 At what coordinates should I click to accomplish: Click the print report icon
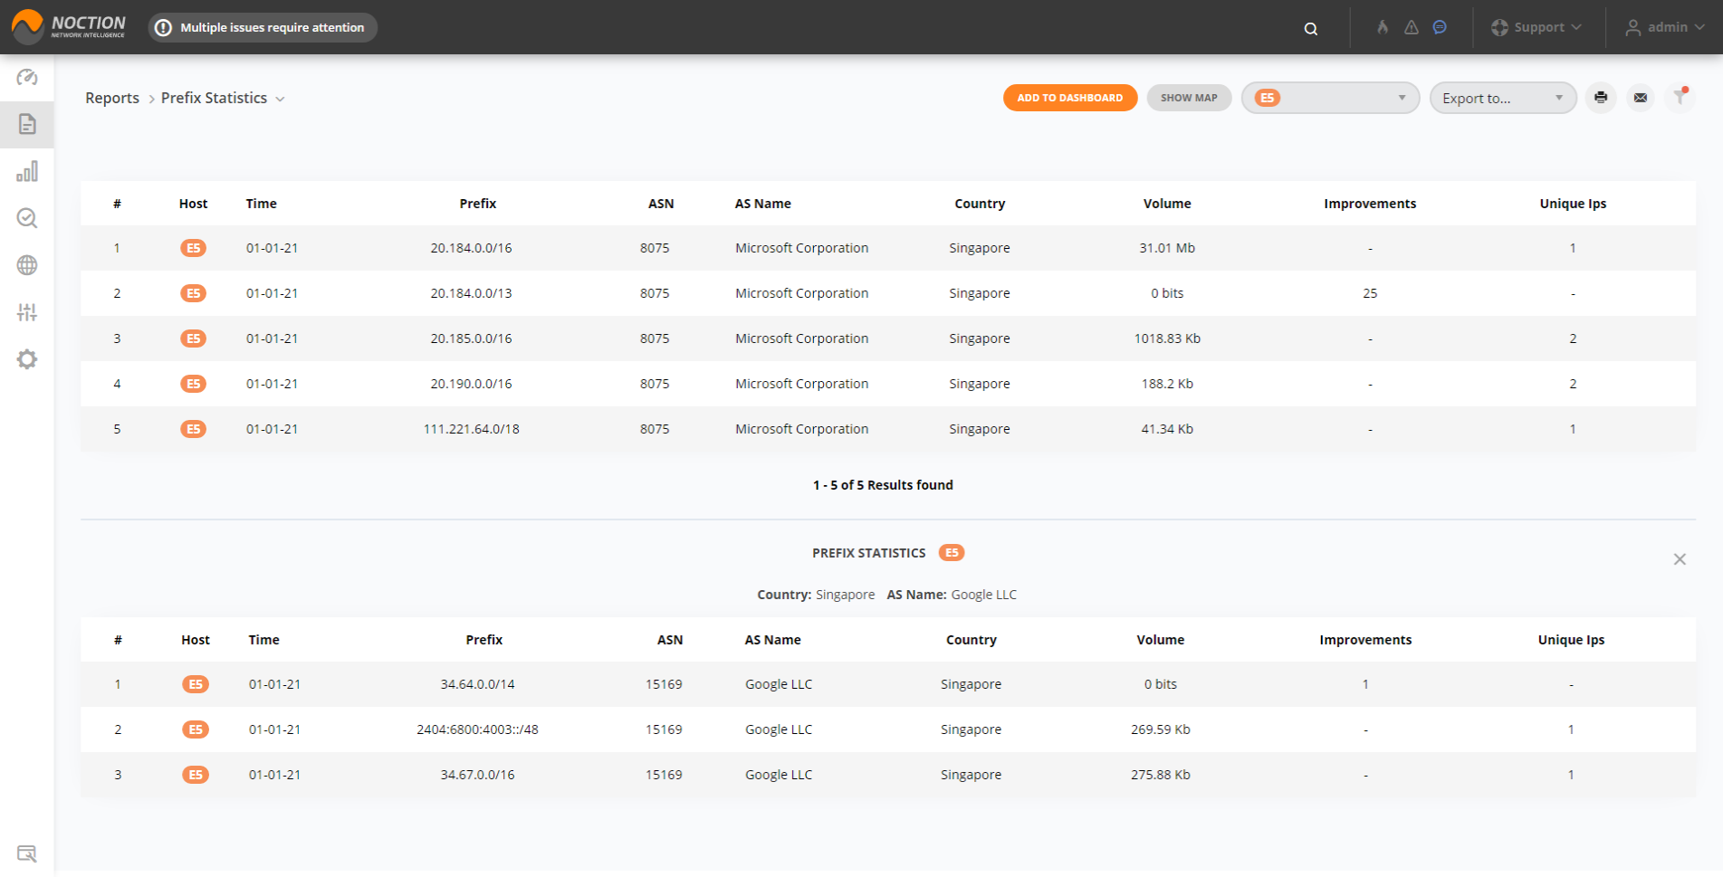[x=1601, y=98]
